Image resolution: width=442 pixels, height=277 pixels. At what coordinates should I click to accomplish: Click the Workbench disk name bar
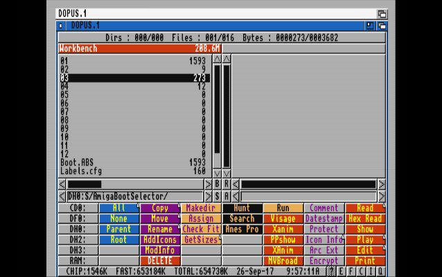[x=140, y=48]
